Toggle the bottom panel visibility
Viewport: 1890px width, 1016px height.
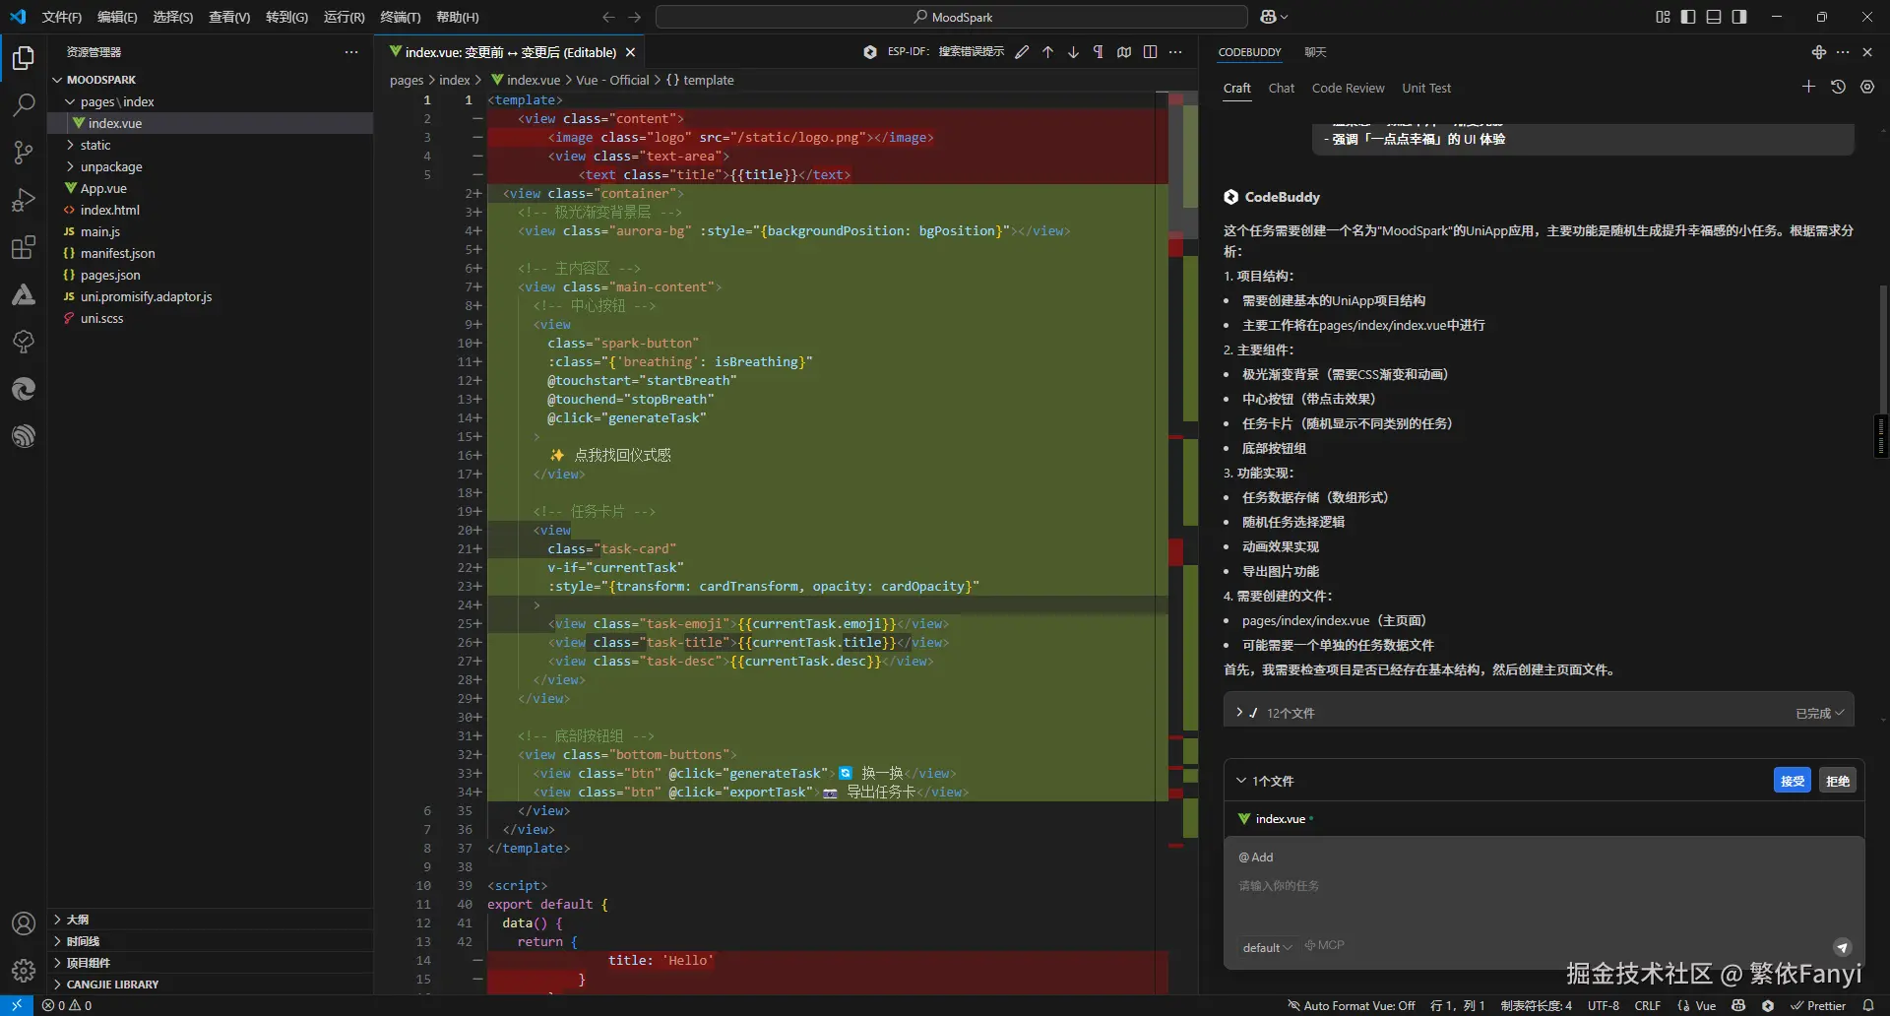pyautogui.click(x=1714, y=17)
